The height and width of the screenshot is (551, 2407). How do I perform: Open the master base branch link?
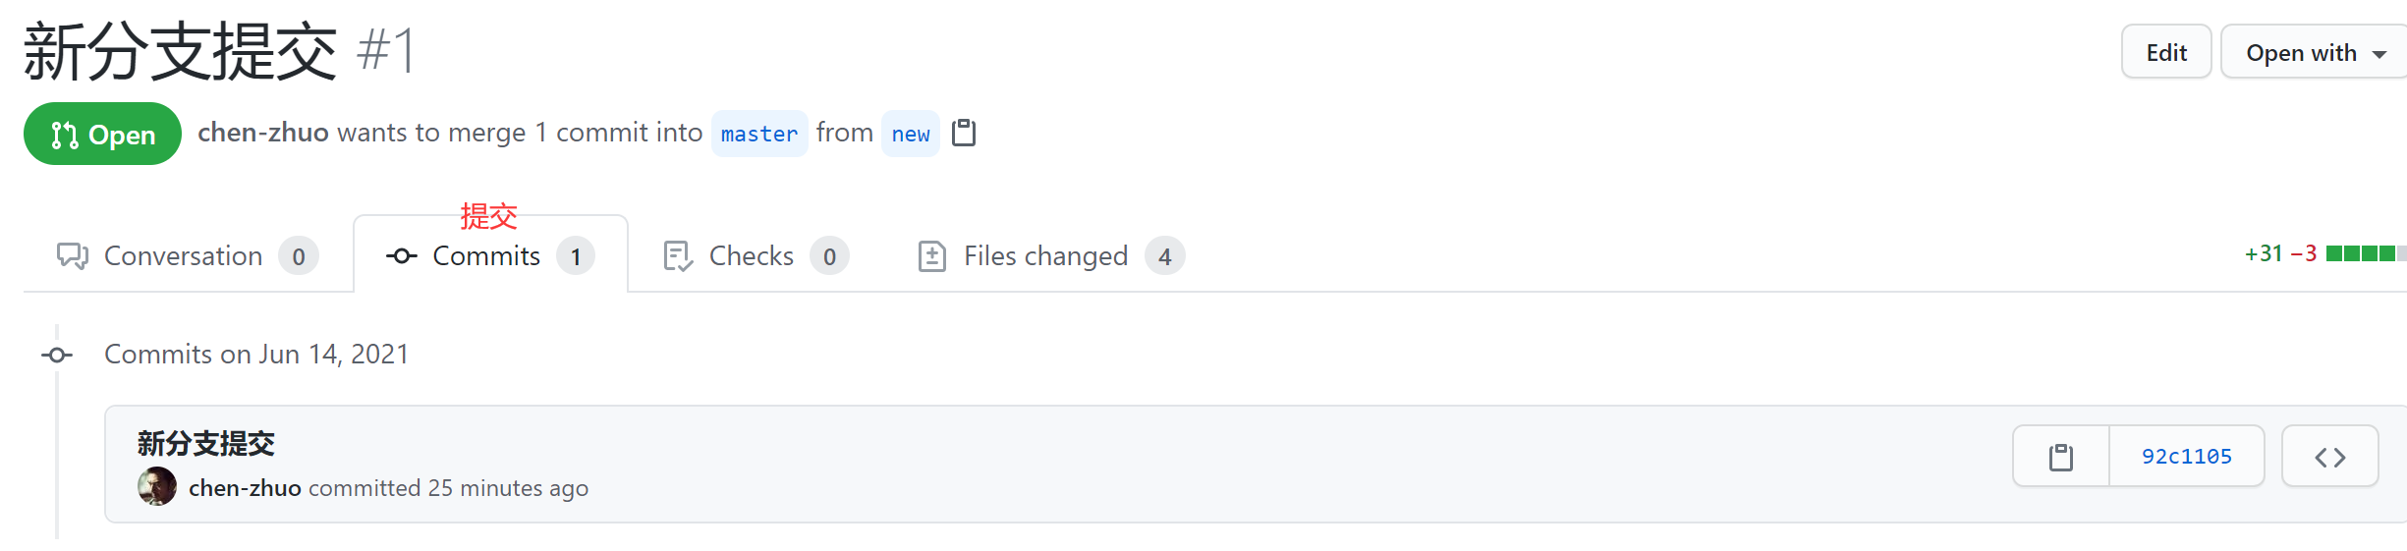tap(758, 134)
